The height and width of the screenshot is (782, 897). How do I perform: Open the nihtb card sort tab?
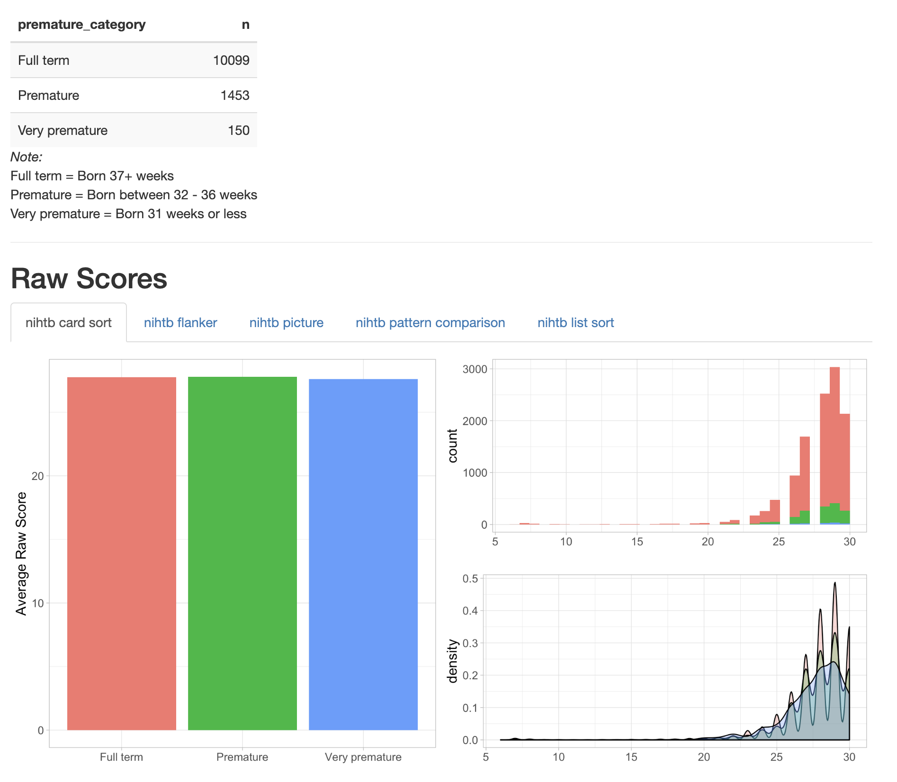coord(69,322)
